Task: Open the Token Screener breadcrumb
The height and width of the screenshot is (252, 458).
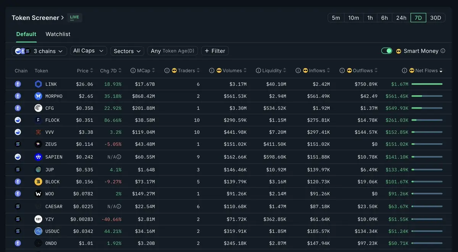Action: 38,18
